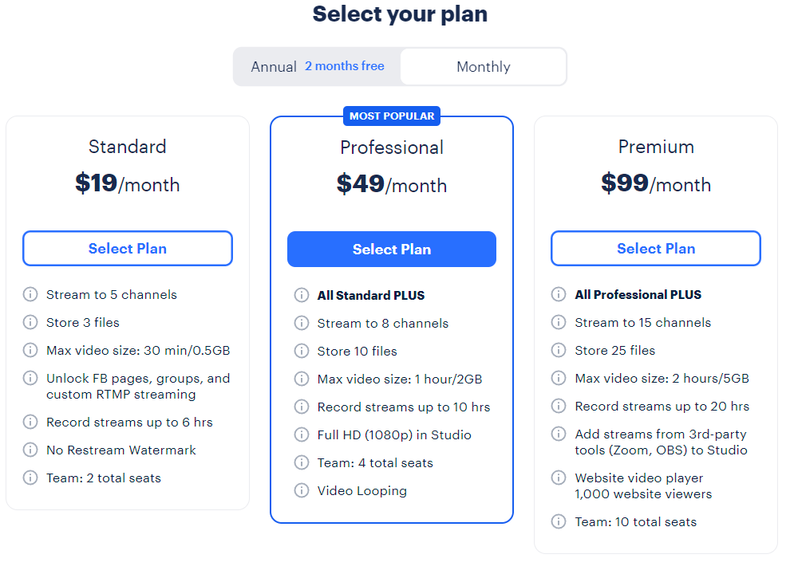Select the Standard plan
Viewport: 794px width, 574px height.
click(x=128, y=249)
